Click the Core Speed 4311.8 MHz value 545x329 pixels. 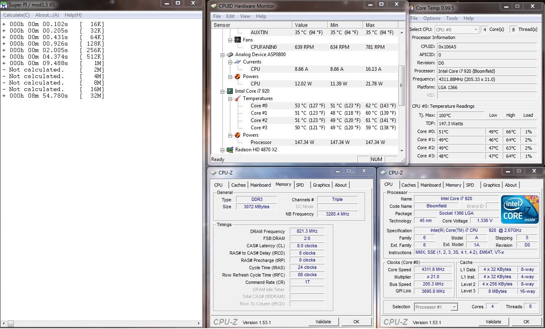pyautogui.click(x=433, y=269)
